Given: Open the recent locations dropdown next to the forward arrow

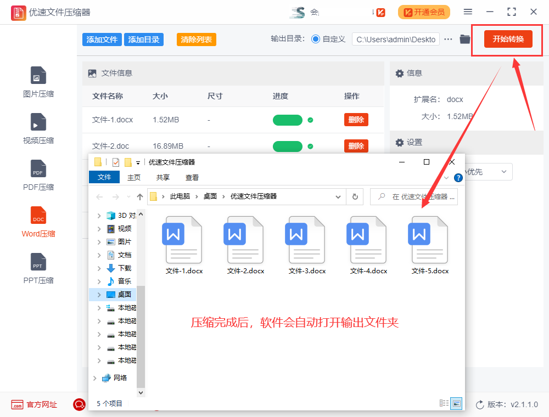Looking at the screenshot, I should 128,197.
